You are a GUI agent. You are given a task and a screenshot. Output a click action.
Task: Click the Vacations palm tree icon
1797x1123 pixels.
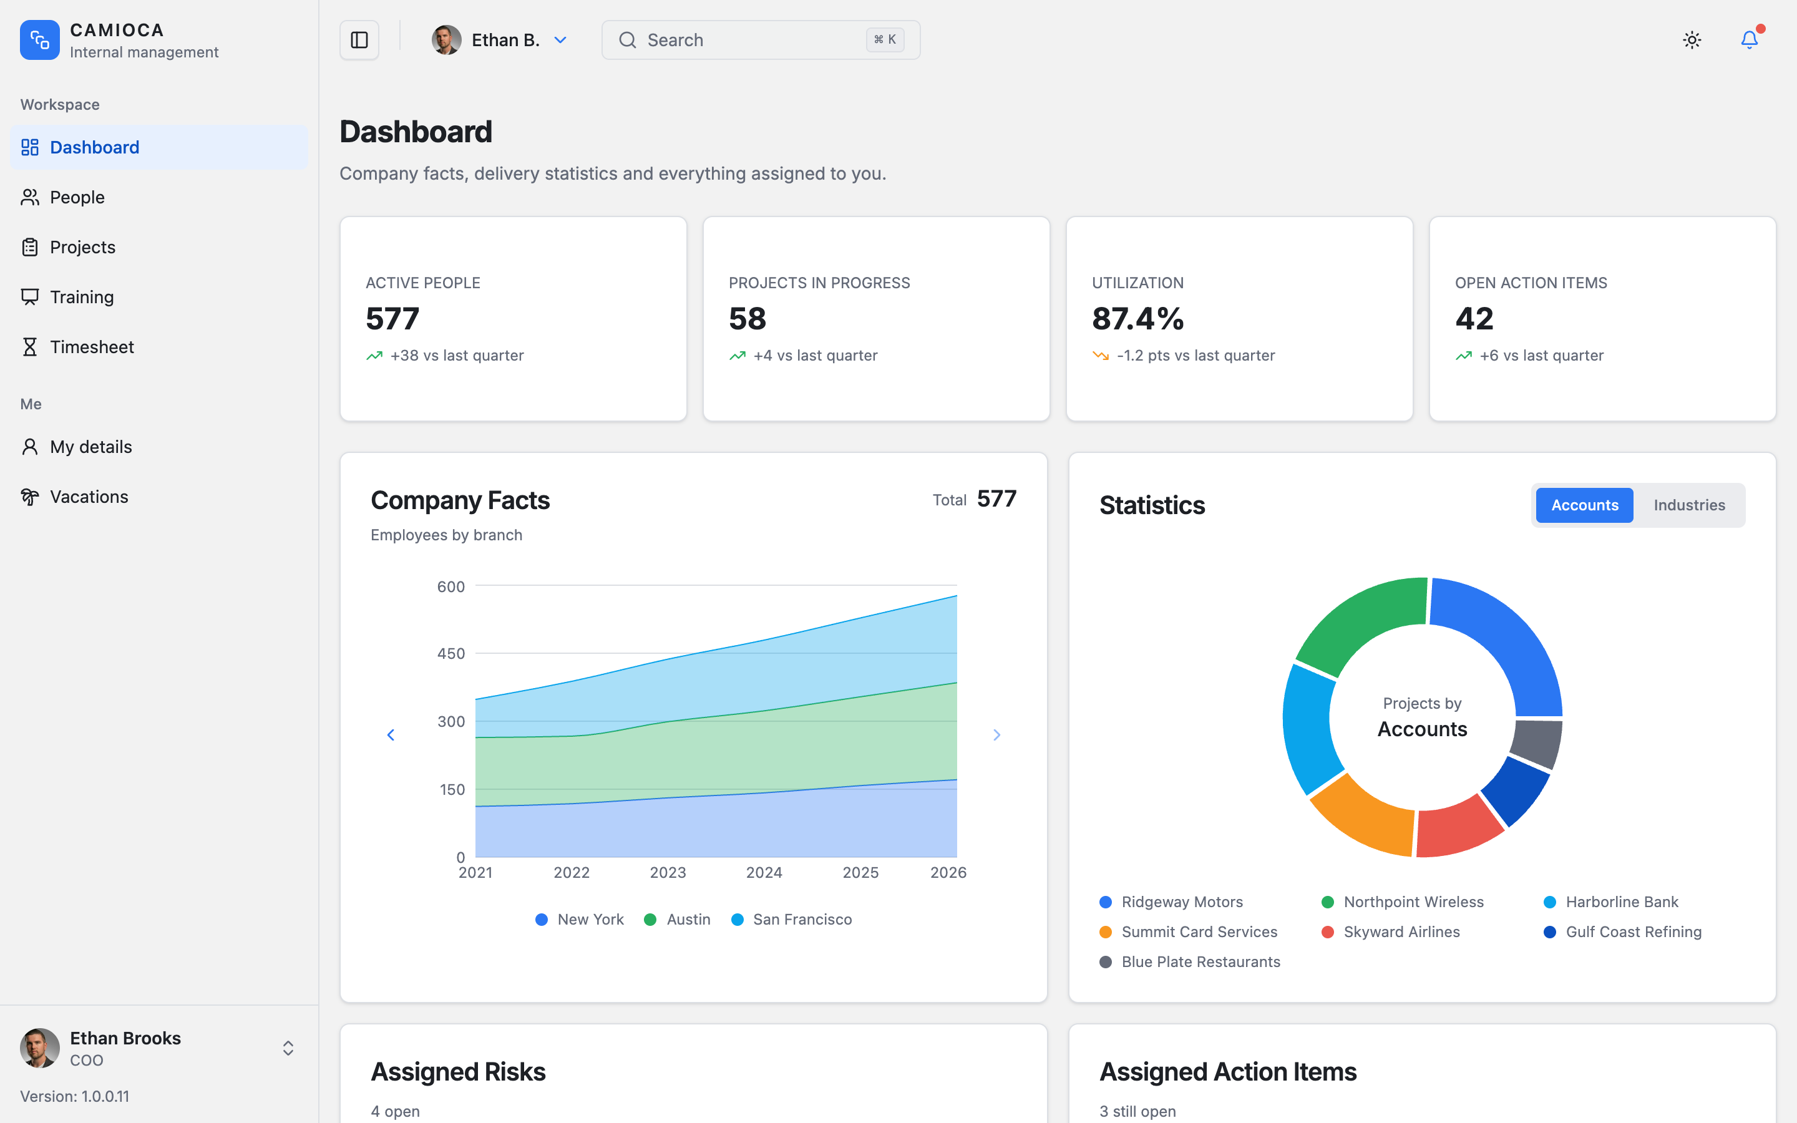point(30,496)
